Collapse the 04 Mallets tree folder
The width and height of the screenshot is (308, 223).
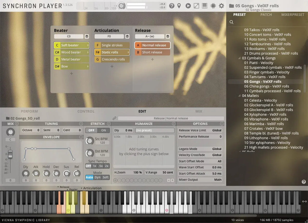click(240, 96)
